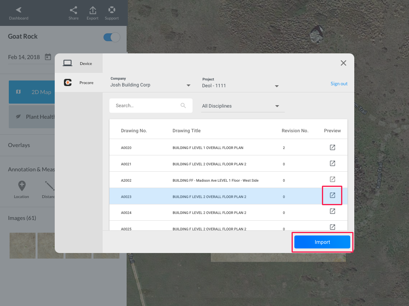The image size is (409, 306).
Task: Select row A0024
Action: (x=228, y=212)
